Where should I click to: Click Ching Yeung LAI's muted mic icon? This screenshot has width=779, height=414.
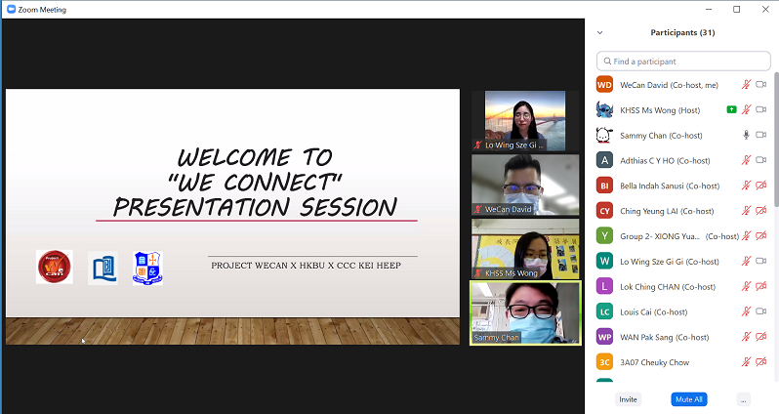coord(747,211)
